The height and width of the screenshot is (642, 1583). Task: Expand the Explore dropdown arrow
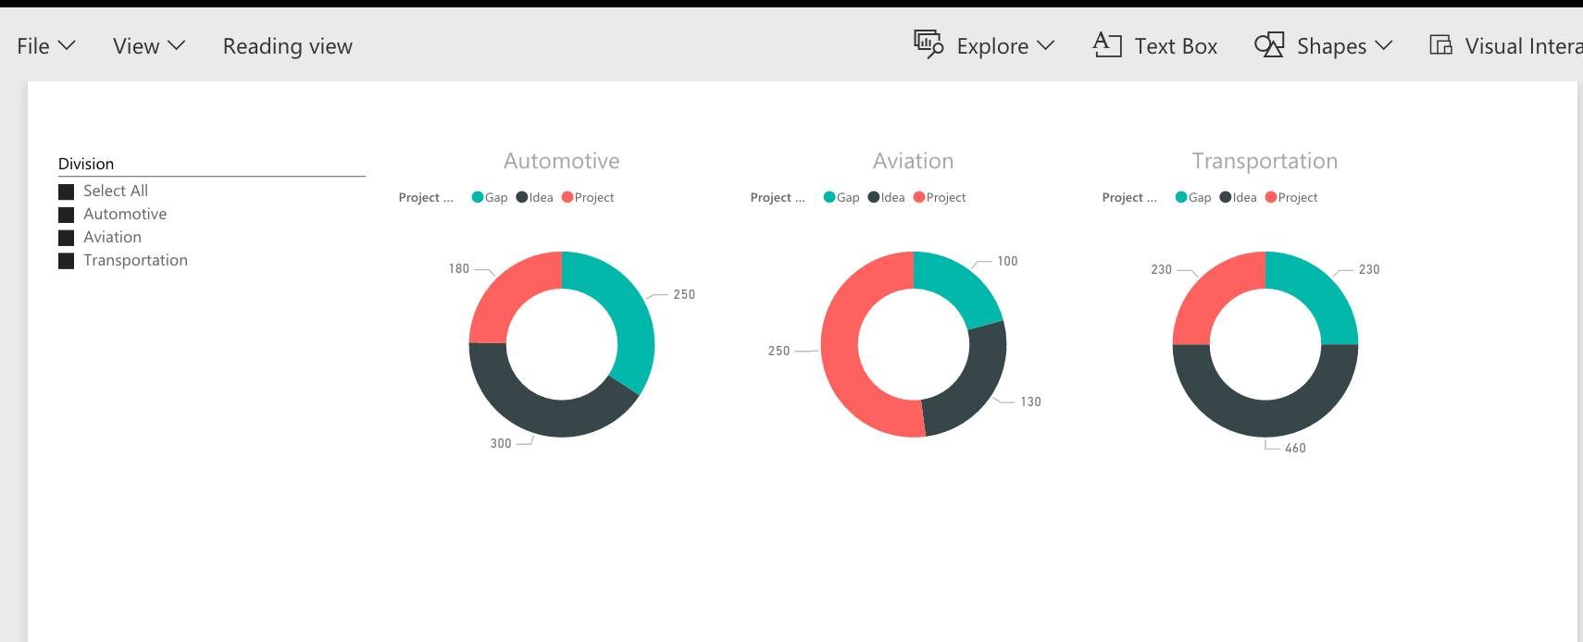[1046, 45]
